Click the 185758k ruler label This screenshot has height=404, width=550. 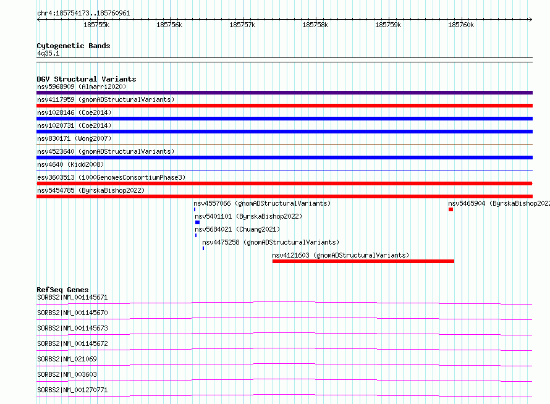coord(315,25)
